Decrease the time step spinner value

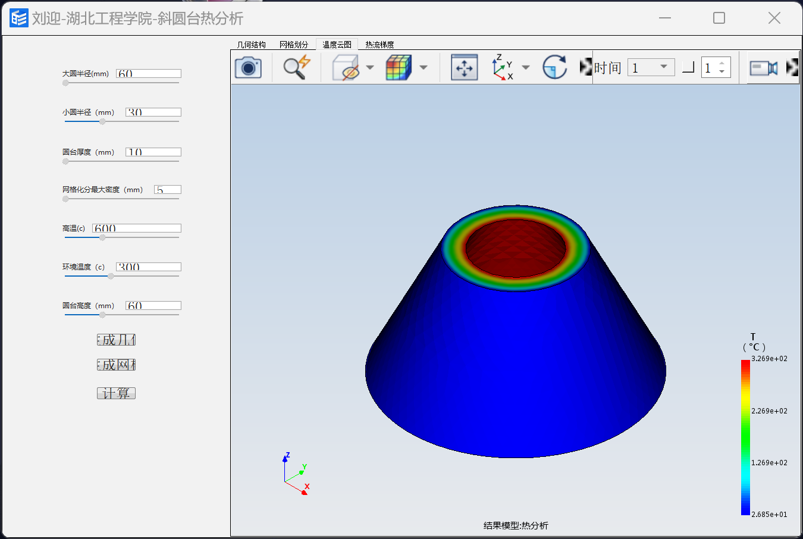(722, 72)
